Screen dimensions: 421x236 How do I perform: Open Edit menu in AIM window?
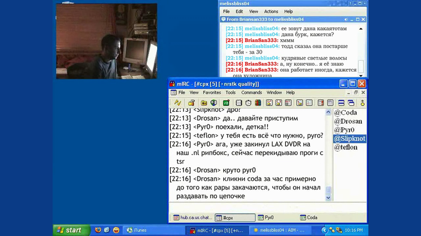tap(239, 12)
